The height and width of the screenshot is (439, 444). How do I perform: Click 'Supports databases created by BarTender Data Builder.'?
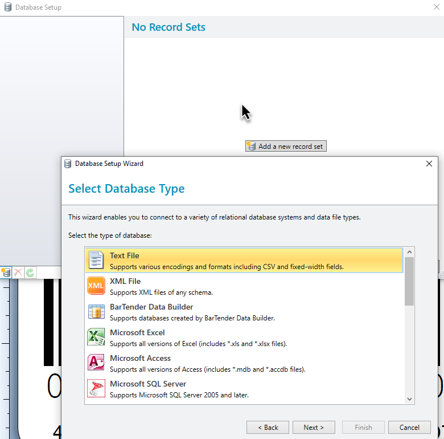pyautogui.click(x=192, y=318)
